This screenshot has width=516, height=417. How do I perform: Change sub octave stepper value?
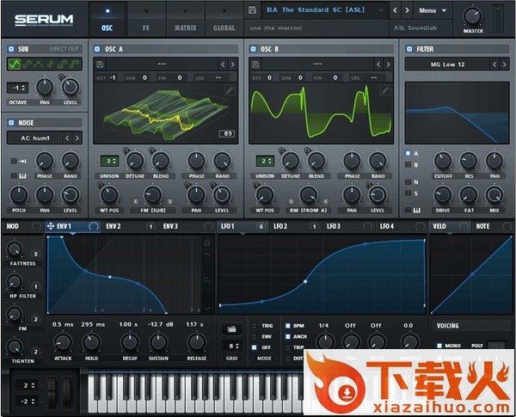point(18,88)
